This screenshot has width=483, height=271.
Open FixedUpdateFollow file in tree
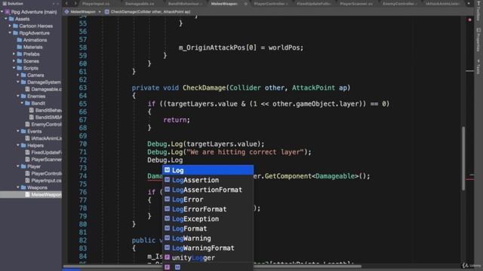[44, 152]
